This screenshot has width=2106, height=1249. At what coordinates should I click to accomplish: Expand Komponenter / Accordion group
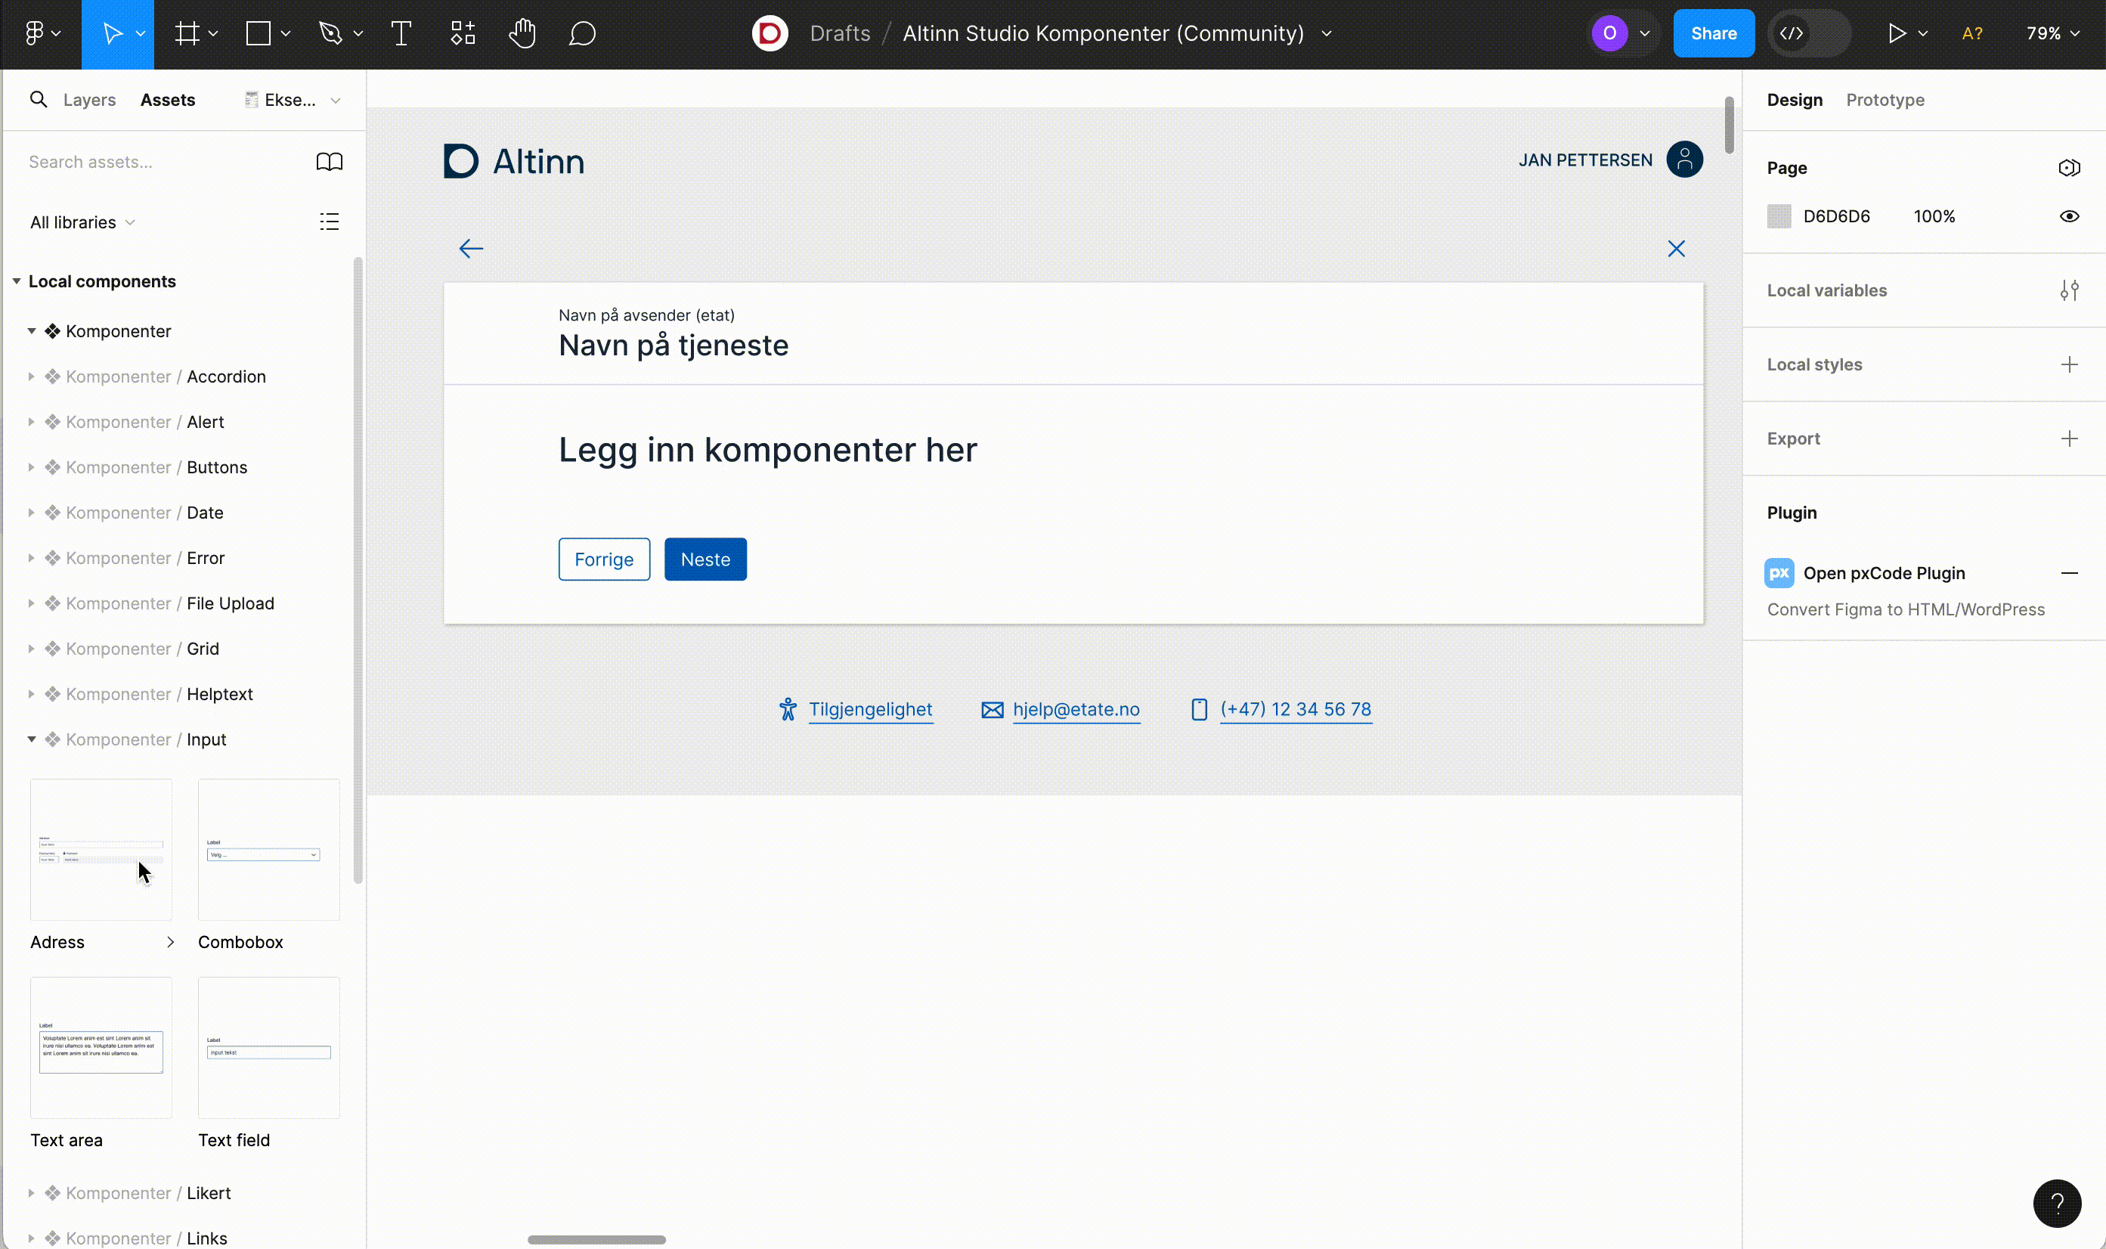click(31, 377)
